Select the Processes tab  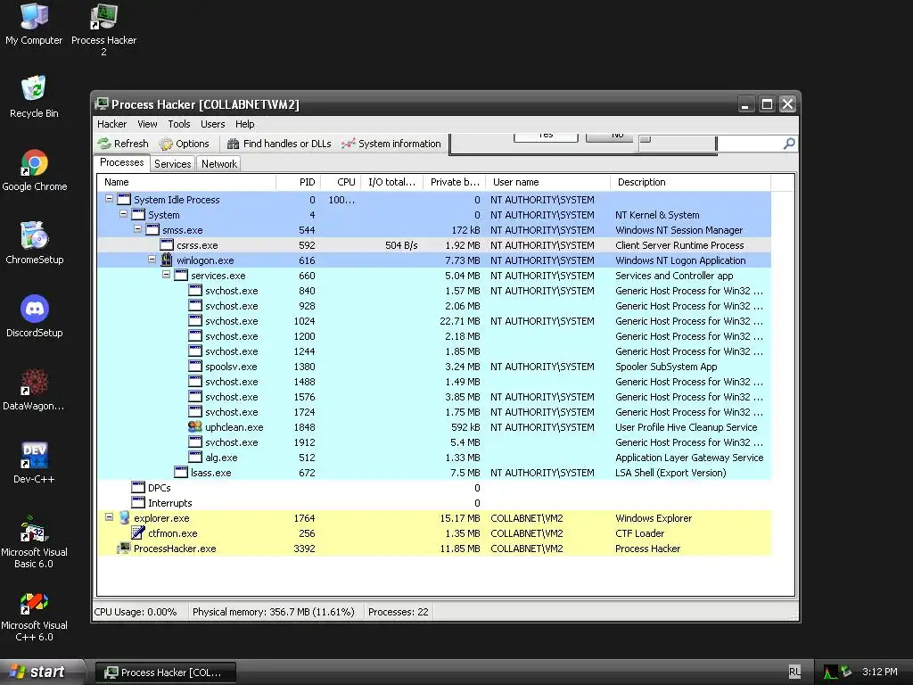click(121, 162)
